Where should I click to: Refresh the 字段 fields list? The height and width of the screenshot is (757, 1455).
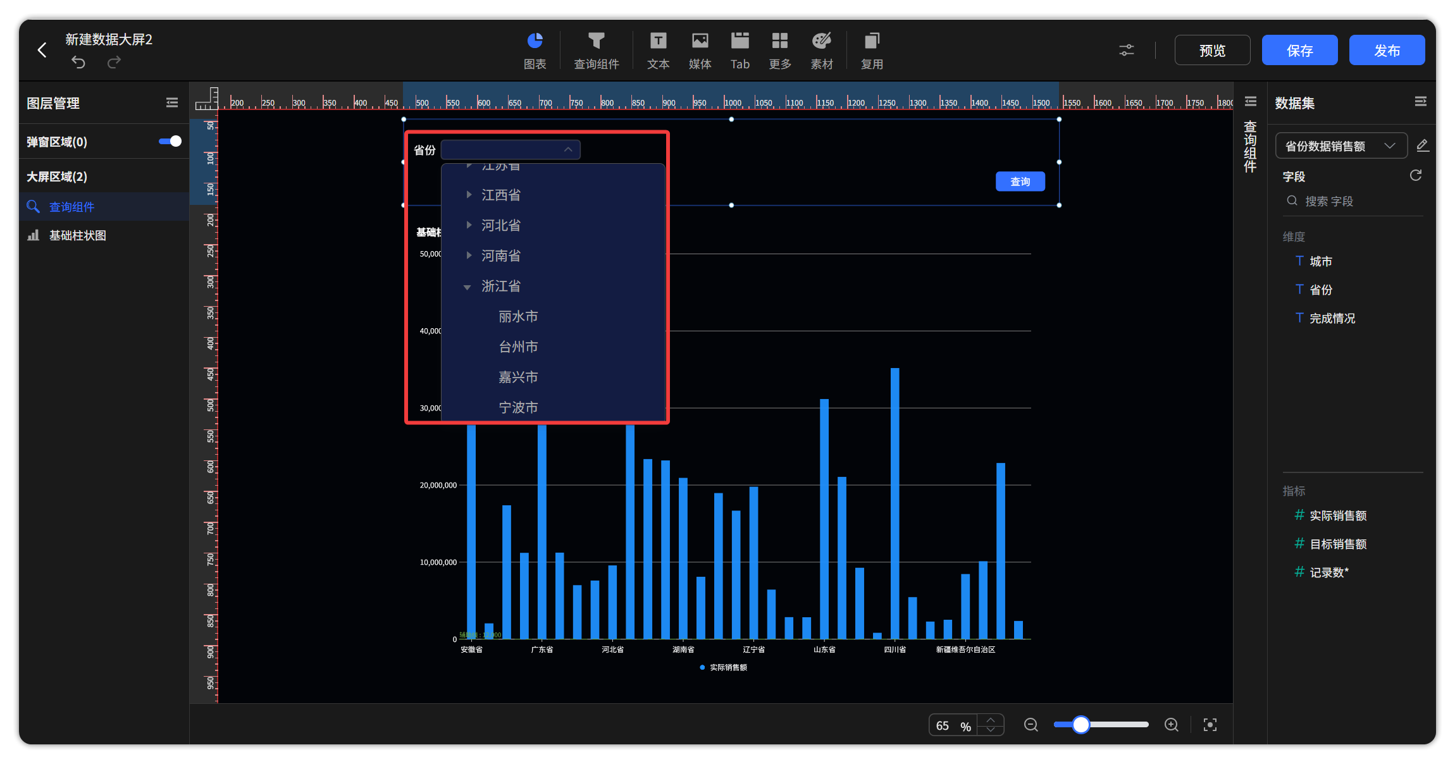[1416, 175]
